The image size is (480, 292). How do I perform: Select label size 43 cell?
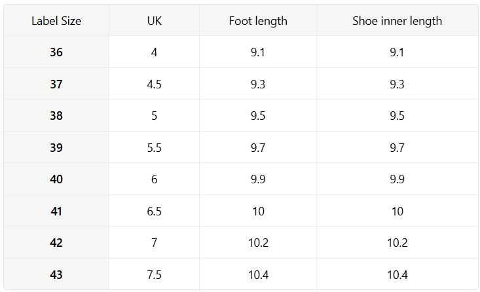[56, 275]
